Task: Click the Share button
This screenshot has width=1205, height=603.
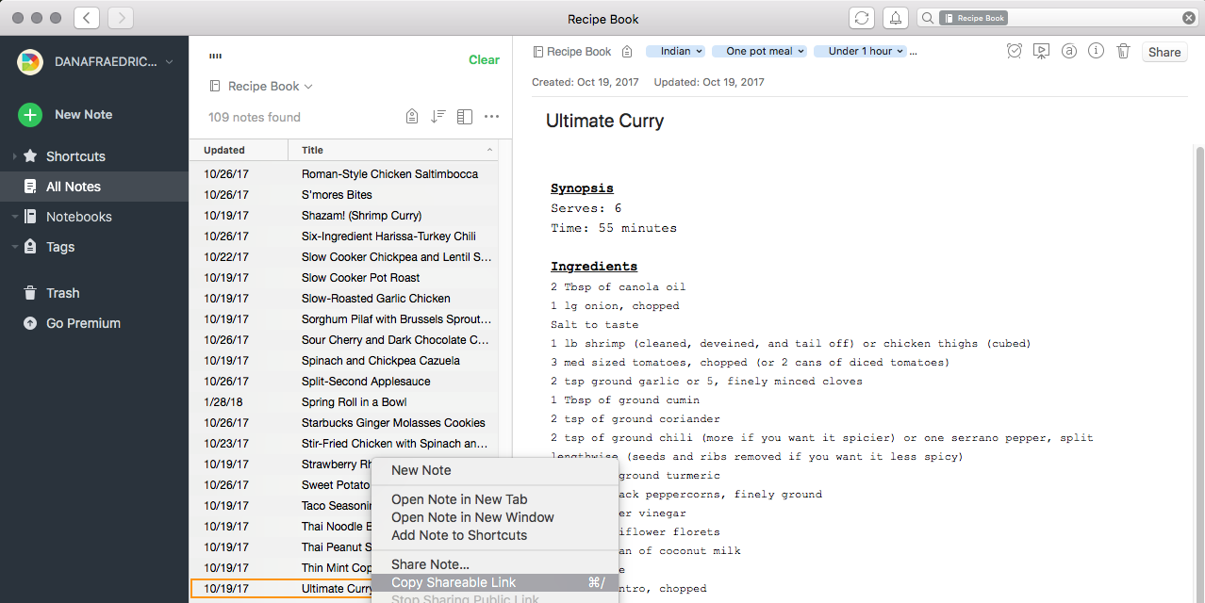Action: point(1164,52)
